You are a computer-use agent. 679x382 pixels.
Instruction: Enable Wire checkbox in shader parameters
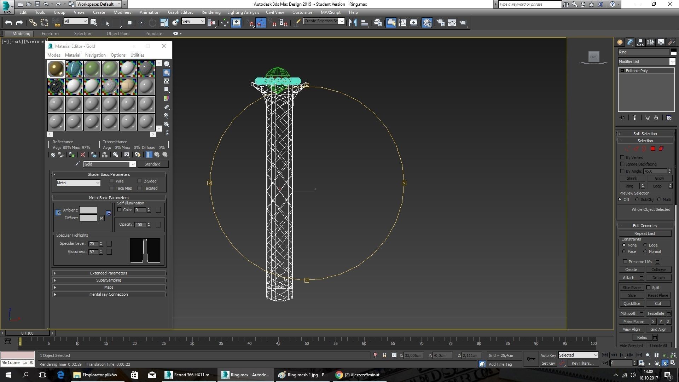pos(112,181)
